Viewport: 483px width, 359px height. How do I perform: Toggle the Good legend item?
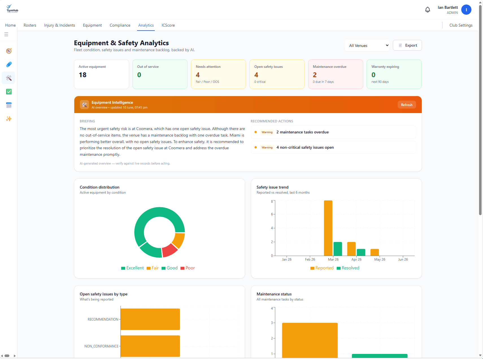point(169,268)
